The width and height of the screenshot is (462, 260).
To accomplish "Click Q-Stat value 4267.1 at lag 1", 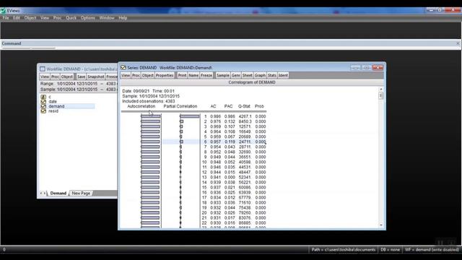I will (x=245, y=116).
